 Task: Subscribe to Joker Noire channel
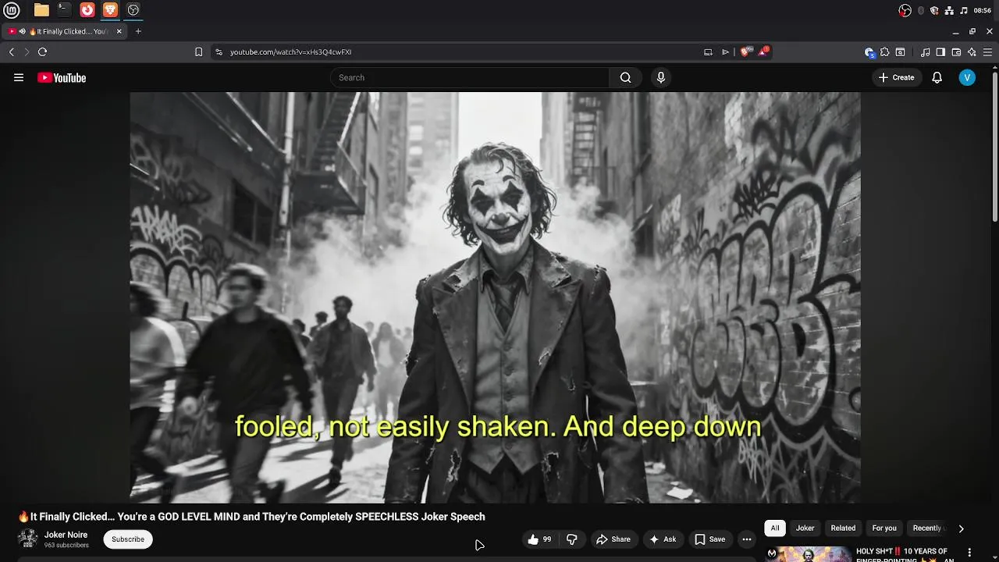tap(128, 539)
